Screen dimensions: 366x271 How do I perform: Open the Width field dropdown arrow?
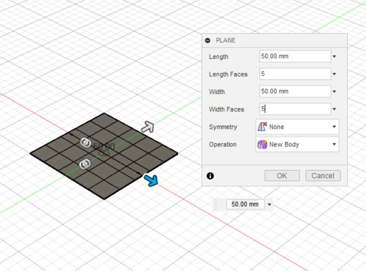(334, 92)
